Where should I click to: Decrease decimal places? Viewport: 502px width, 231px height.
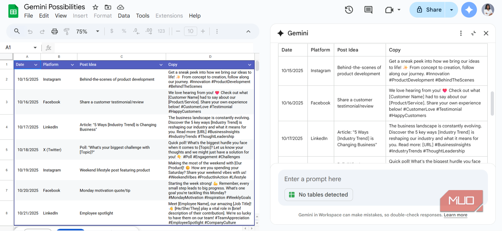136,31
